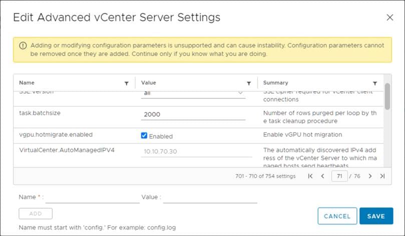Click the CANCEL button
This screenshot has height=236, width=405.
pos(337,216)
